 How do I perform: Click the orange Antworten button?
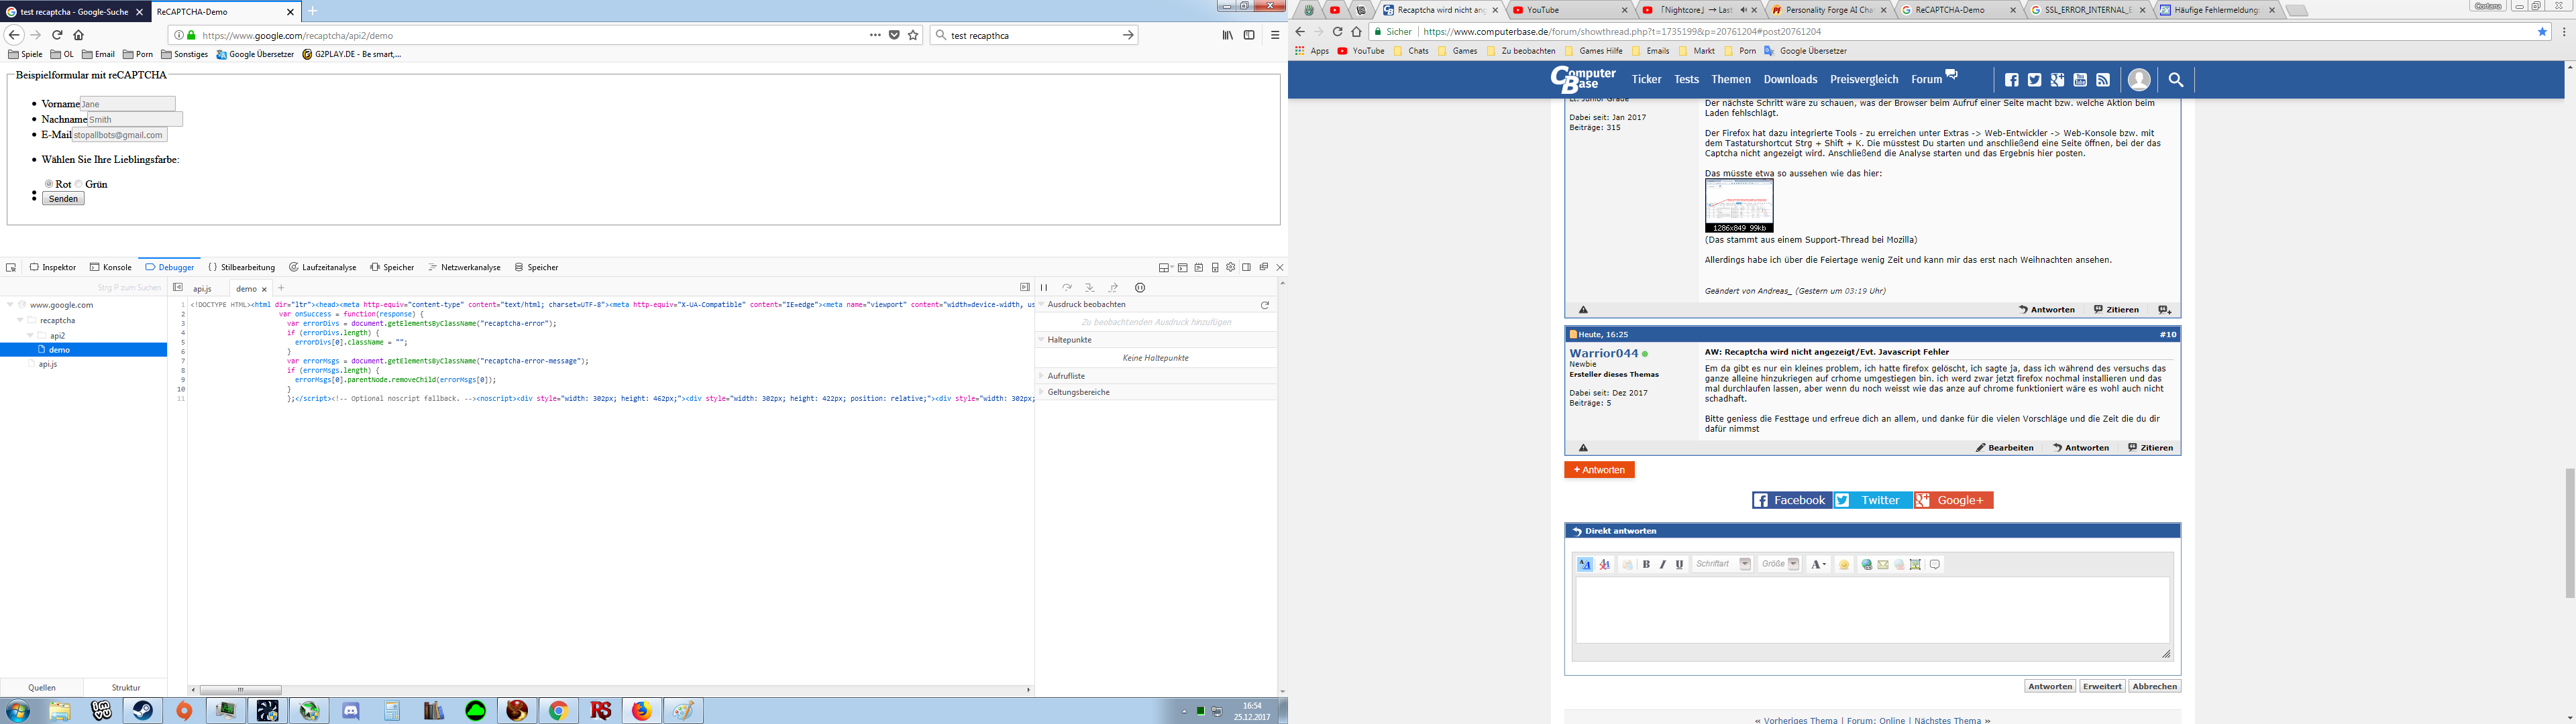tap(1599, 470)
